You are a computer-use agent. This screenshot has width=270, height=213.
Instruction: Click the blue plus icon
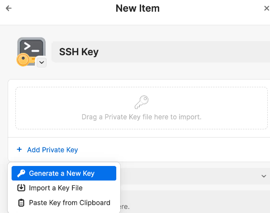(x=19, y=149)
